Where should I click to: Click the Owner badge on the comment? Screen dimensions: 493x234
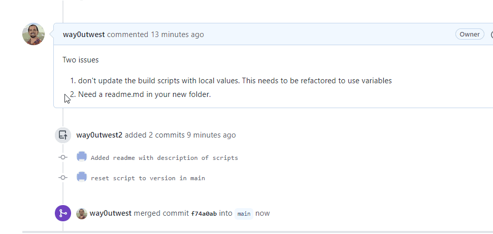[470, 35]
